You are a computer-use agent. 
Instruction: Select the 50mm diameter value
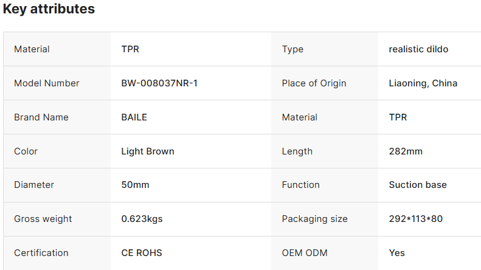[135, 185]
